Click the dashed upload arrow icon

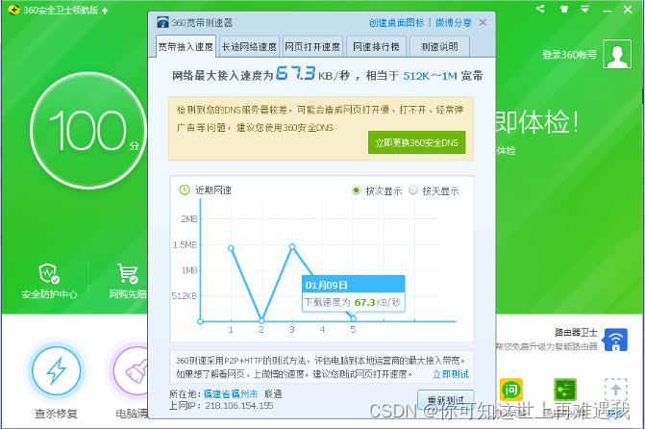(616, 390)
